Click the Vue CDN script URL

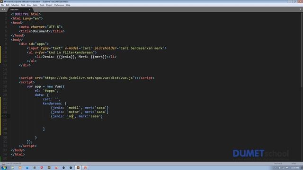click(x=89, y=78)
